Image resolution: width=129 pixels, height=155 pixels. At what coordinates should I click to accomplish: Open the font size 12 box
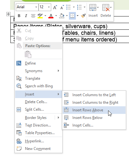click(45, 7)
